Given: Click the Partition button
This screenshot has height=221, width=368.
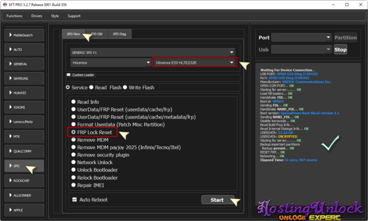Looking at the screenshot, I should 345,38.
